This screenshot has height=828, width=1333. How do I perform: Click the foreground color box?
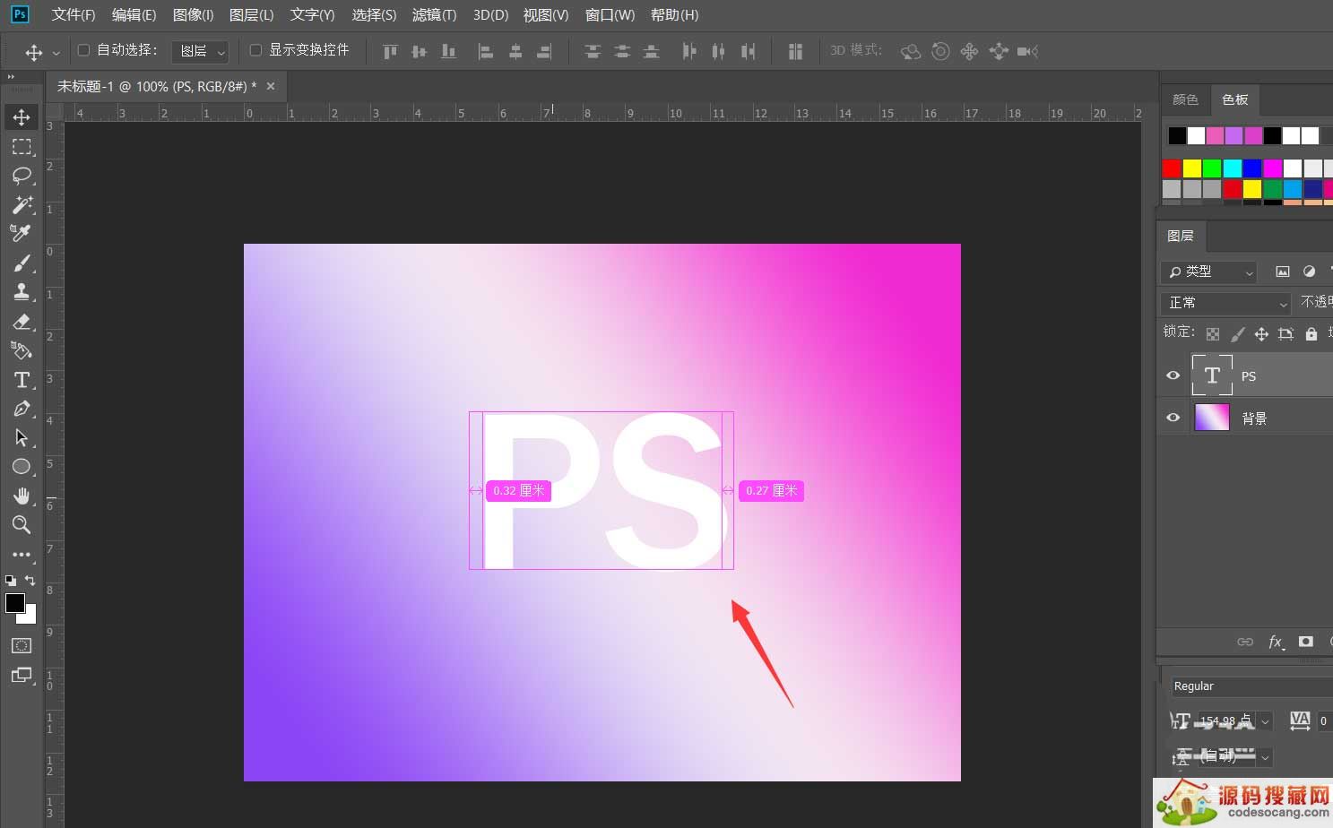click(14, 603)
